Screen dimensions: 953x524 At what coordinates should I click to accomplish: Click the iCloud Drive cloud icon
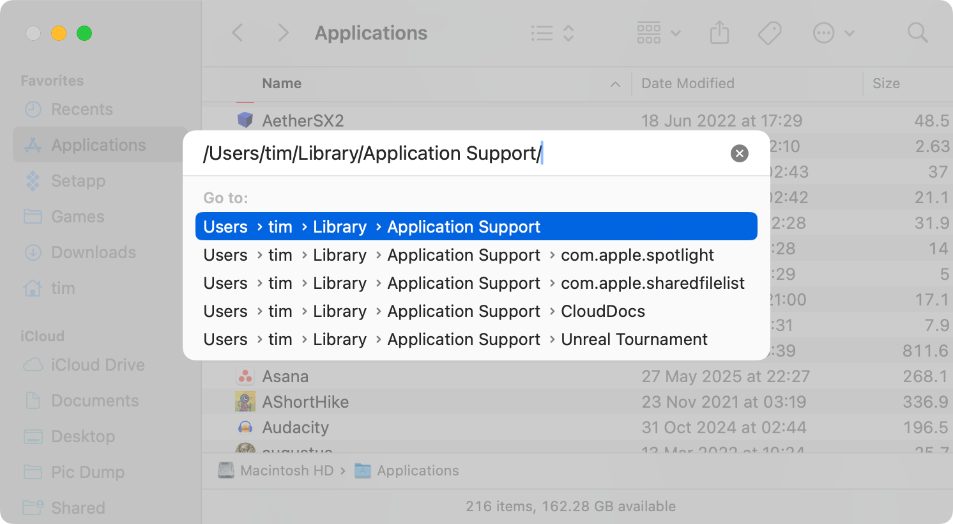(33, 365)
